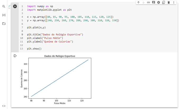Open the variables inspector {x} panel
Image resolution: width=180 pixels, height=109 pixels.
(4, 15)
